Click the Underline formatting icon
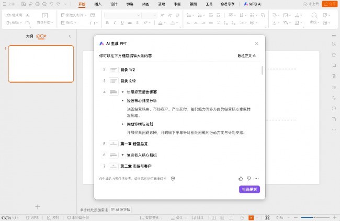The image size is (340, 221). [122, 23]
